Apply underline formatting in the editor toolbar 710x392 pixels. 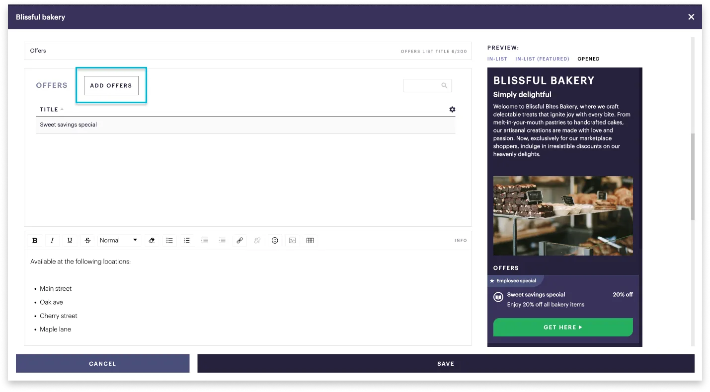(x=70, y=241)
